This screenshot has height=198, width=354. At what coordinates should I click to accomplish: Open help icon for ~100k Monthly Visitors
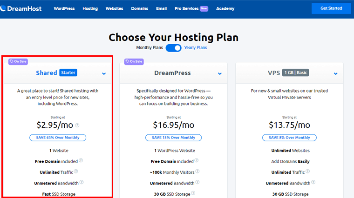pos(197,171)
